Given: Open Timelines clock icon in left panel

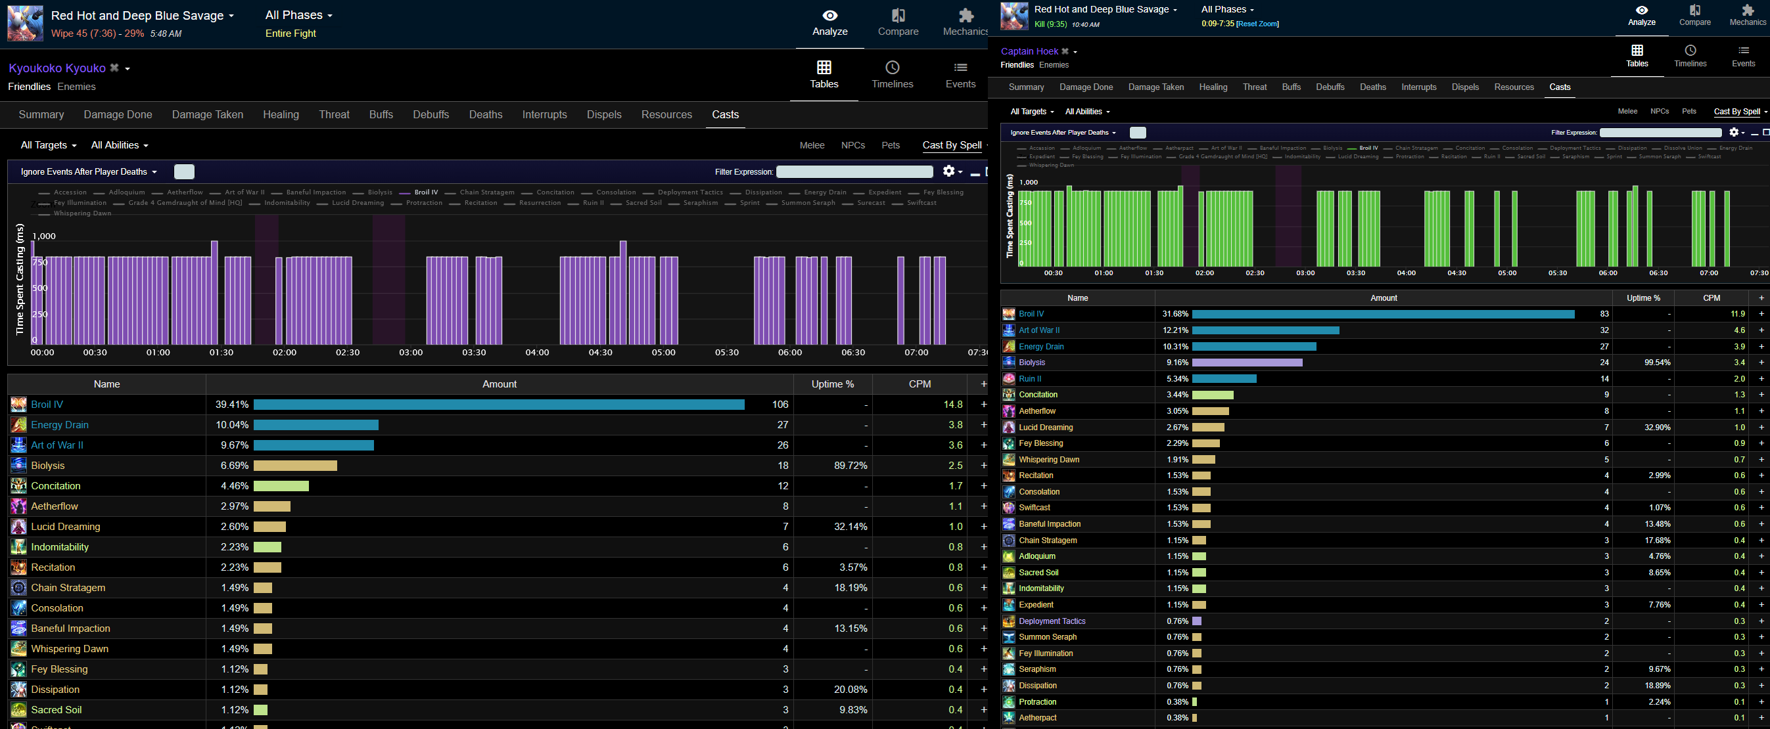Looking at the screenshot, I should pyautogui.click(x=892, y=67).
